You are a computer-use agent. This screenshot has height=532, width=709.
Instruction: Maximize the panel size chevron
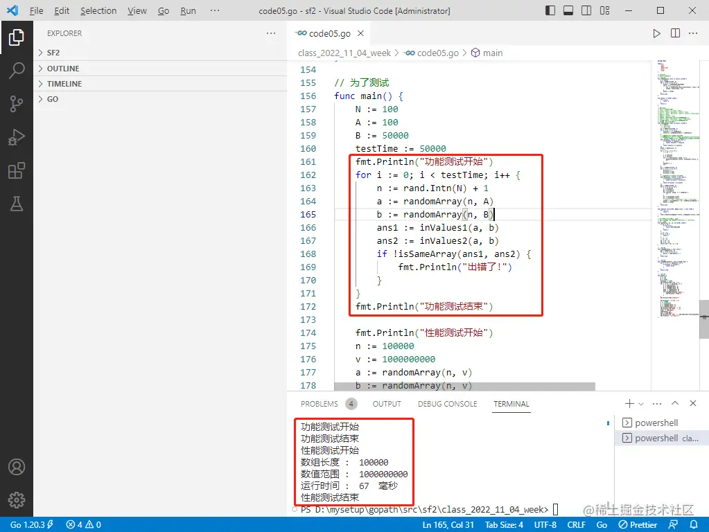tap(675, 403)
